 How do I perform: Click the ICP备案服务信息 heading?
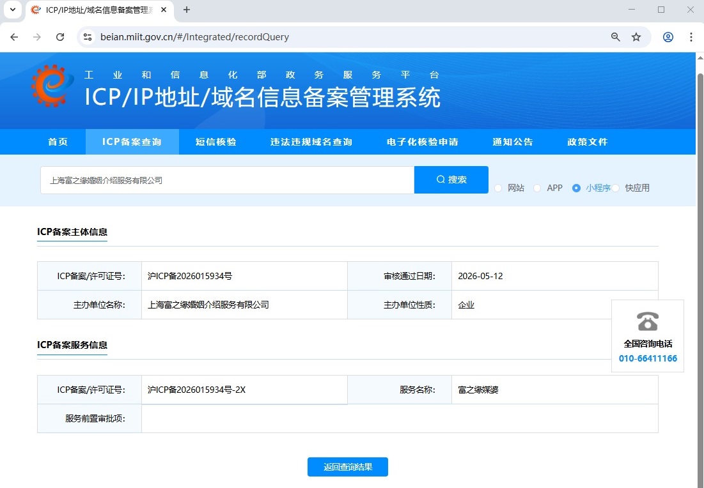[72, 345]
